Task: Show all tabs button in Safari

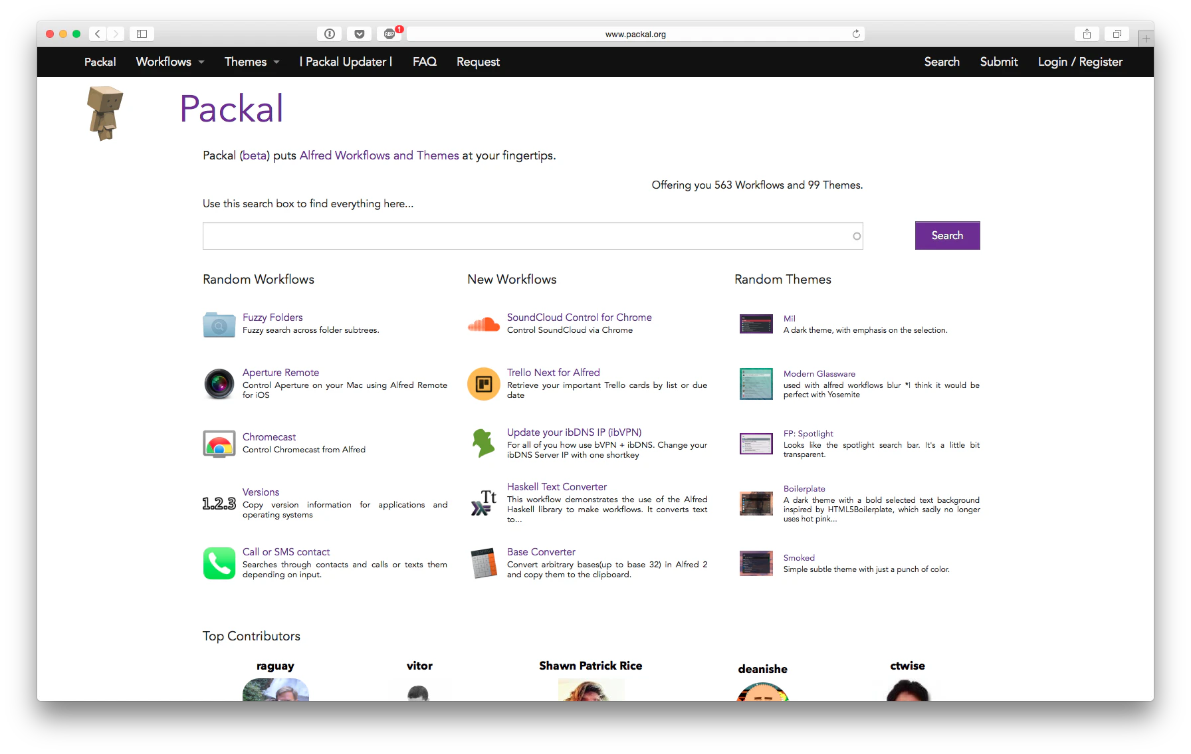Action: (x=1117, y=34)
